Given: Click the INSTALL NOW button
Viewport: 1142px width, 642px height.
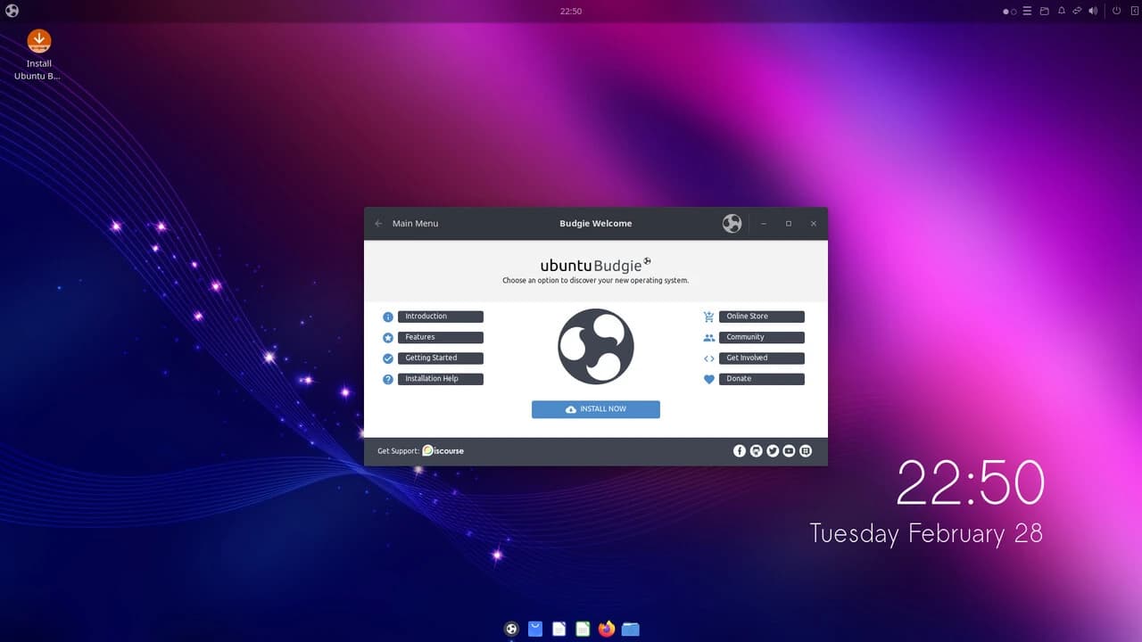Looking at the screenshot, I should pyautogui.click(x=595, y=409).
